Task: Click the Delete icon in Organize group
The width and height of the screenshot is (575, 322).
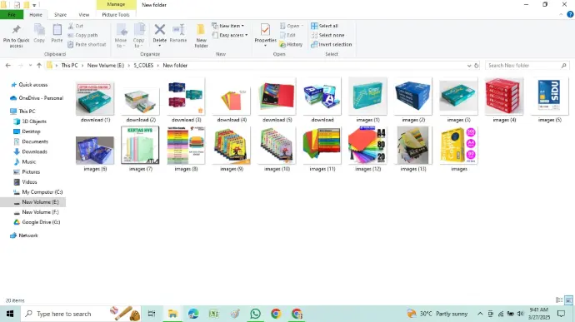Action: pos(159,30)
